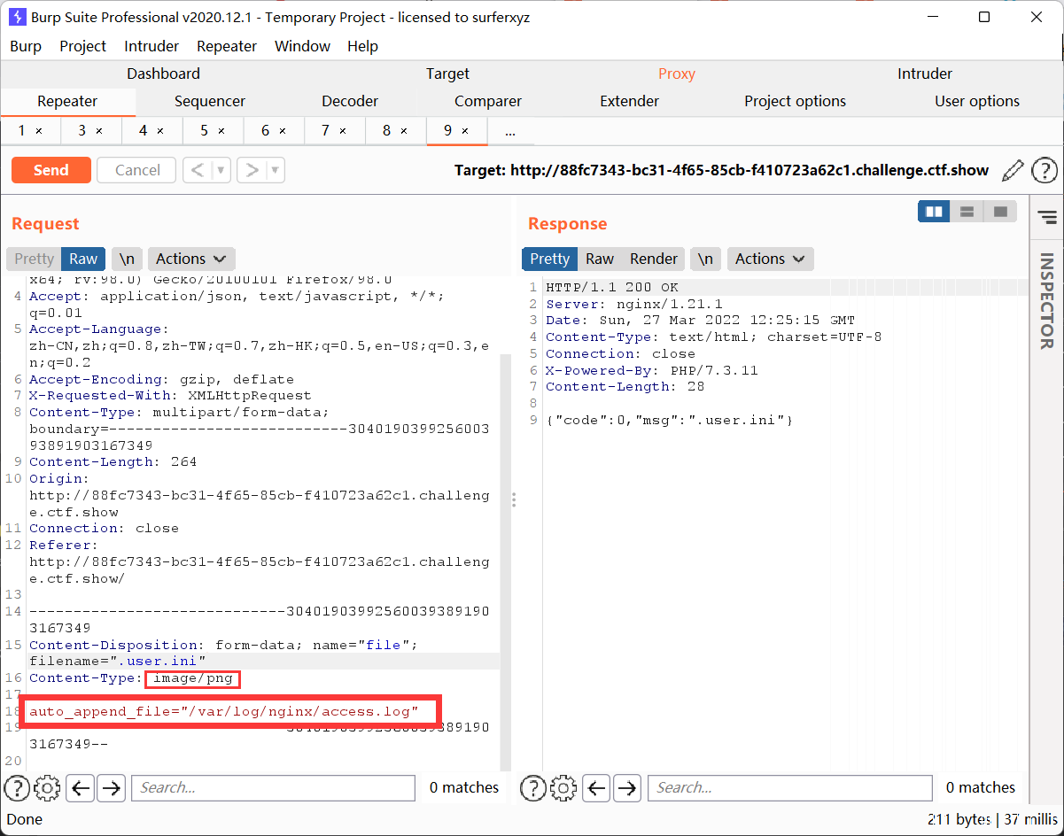Open the Help menu
This screenshot has height=836, width=1064.
click(362, 46)
